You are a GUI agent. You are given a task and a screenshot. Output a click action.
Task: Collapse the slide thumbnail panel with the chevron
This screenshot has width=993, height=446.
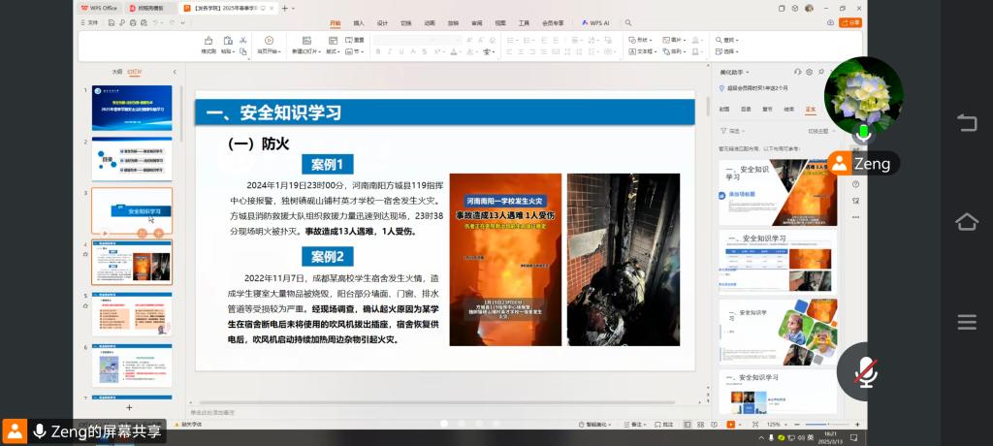click(175, 72)
